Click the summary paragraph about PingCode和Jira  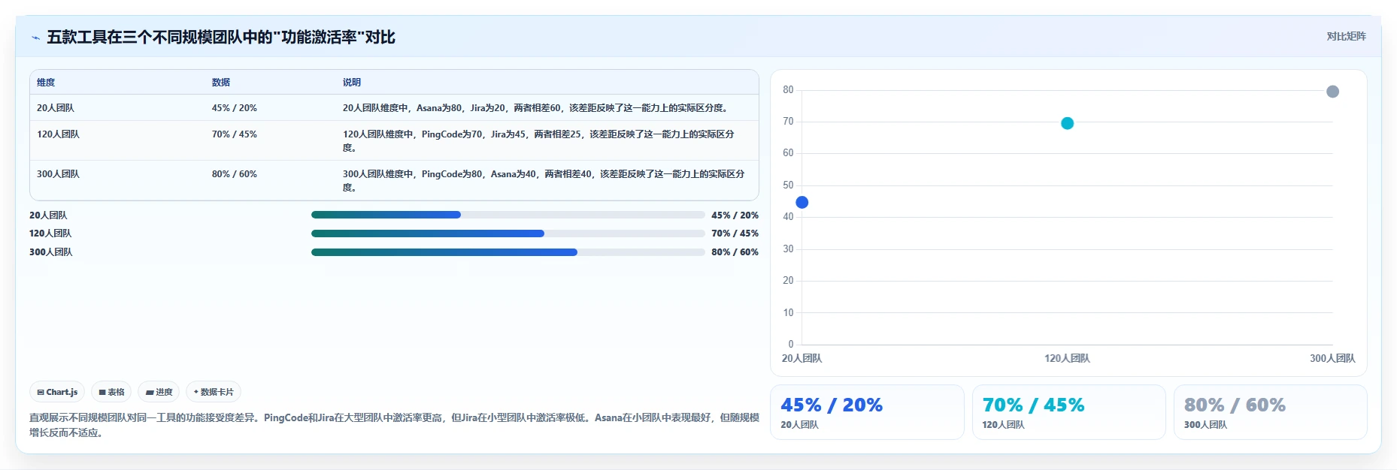pos(394,425)
